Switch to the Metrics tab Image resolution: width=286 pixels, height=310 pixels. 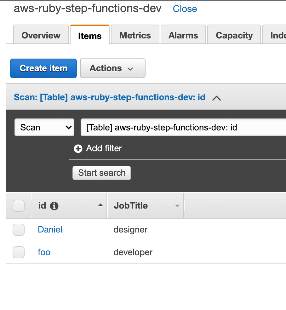(135, 34)
